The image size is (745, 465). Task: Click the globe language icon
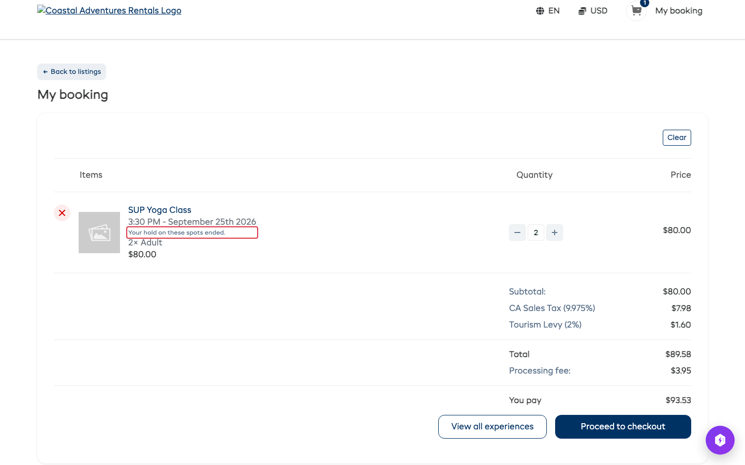540,11
